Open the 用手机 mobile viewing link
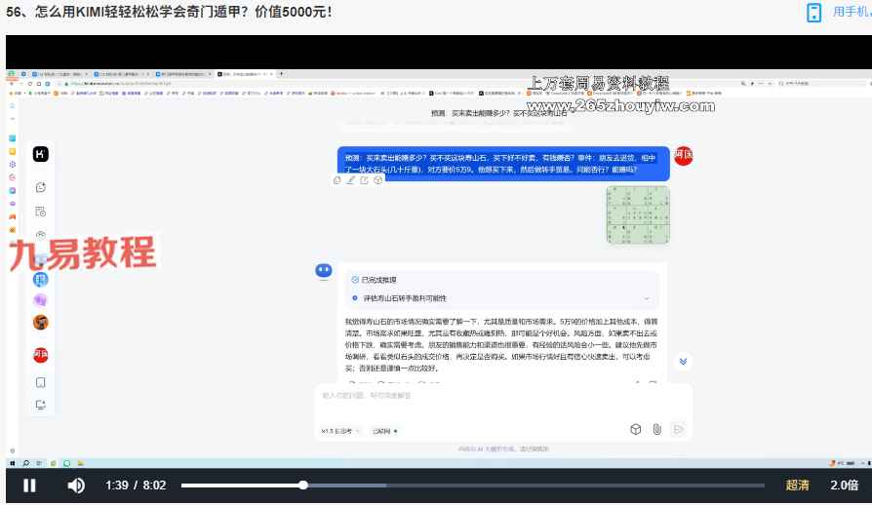Viewport: 872px width, 505px height. tap(852, 12)
